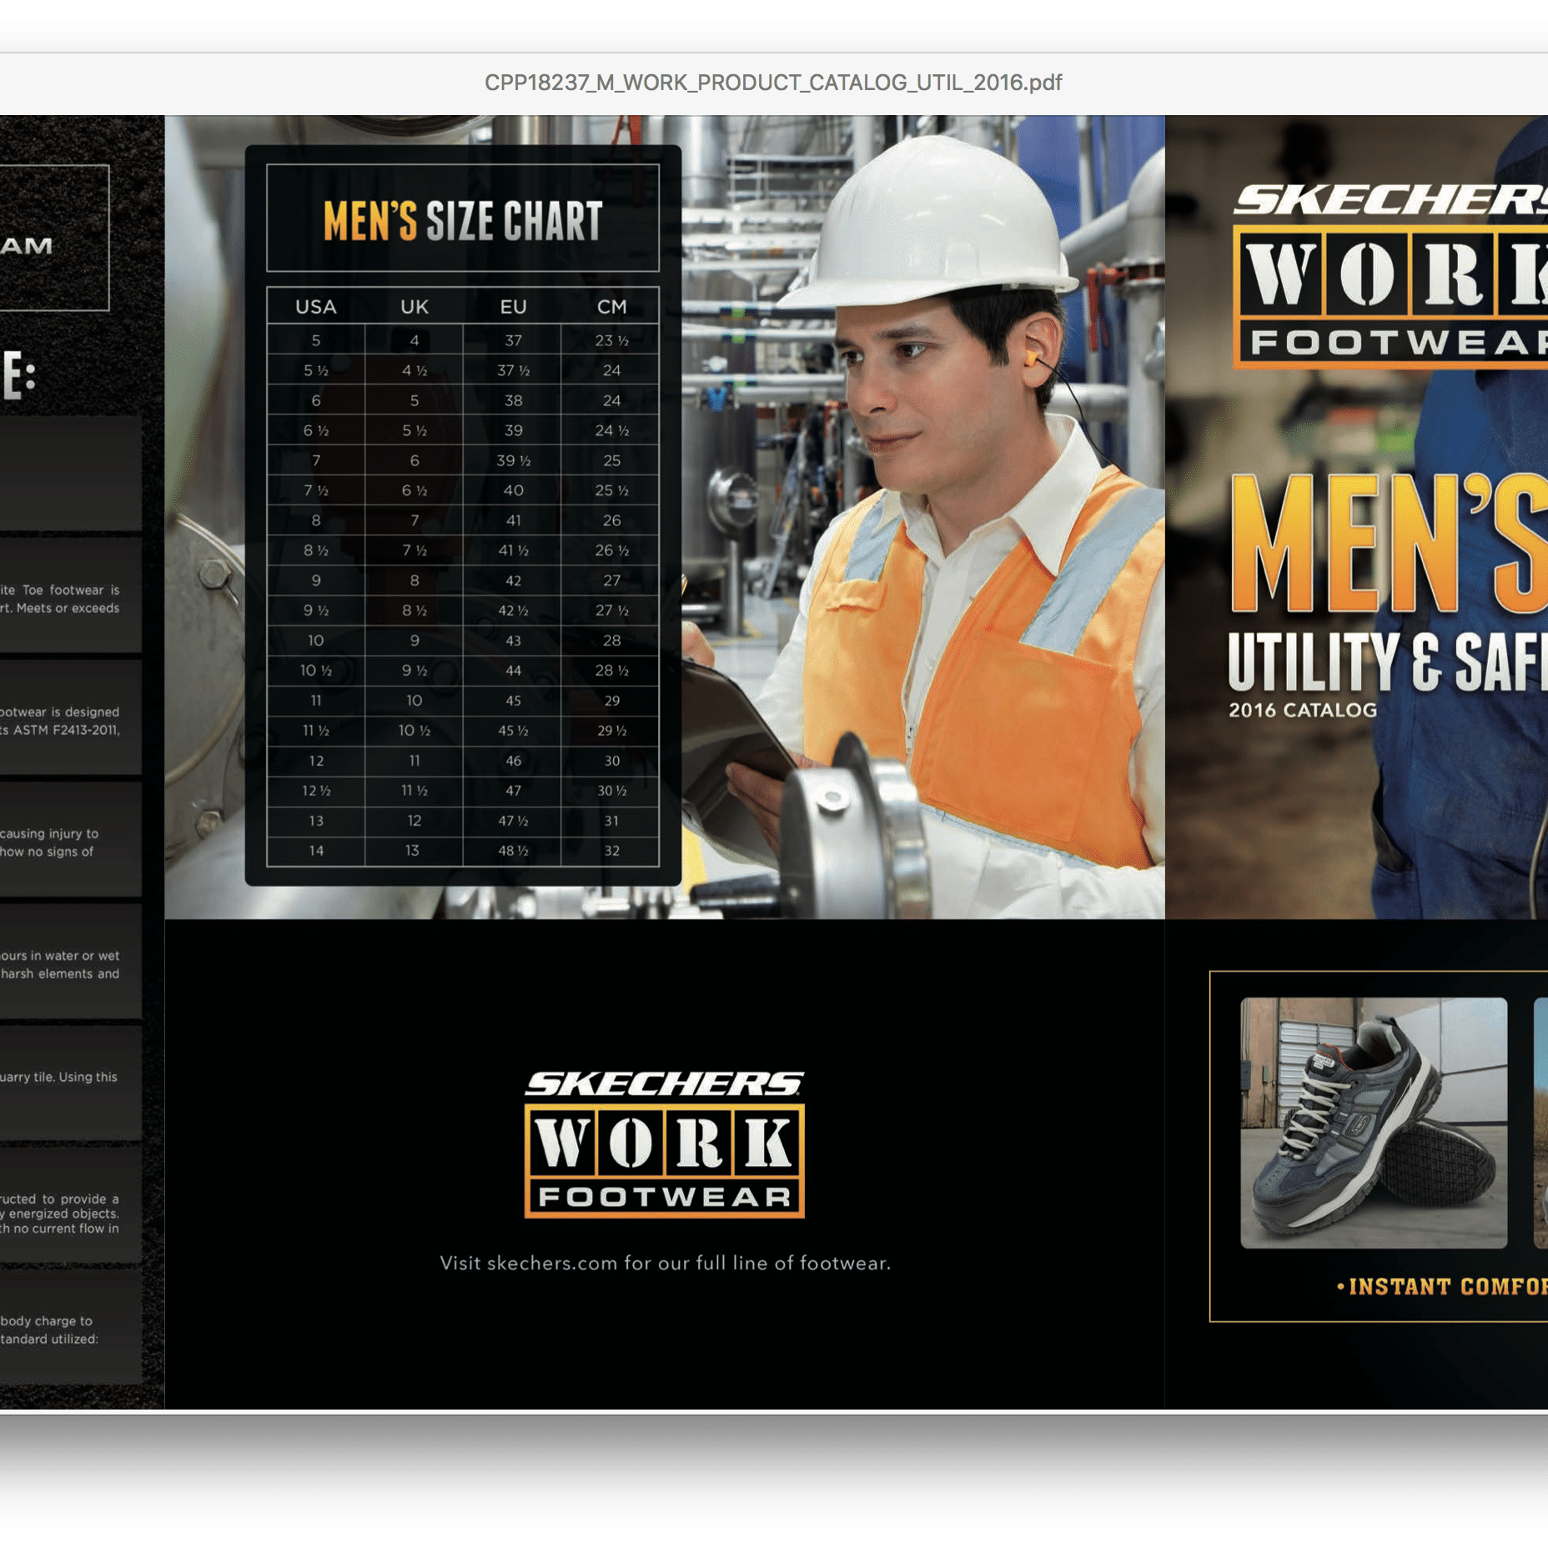1548x1548 pixels.
Task: Click the blue work sneaker thumbnail photo
Action: pos(1374,1123)
